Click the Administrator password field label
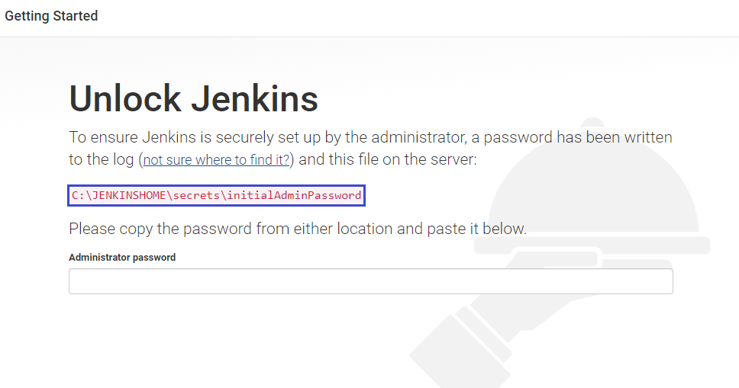The width and height of the screenshot is (739, 388). click(x=122, y=257)
